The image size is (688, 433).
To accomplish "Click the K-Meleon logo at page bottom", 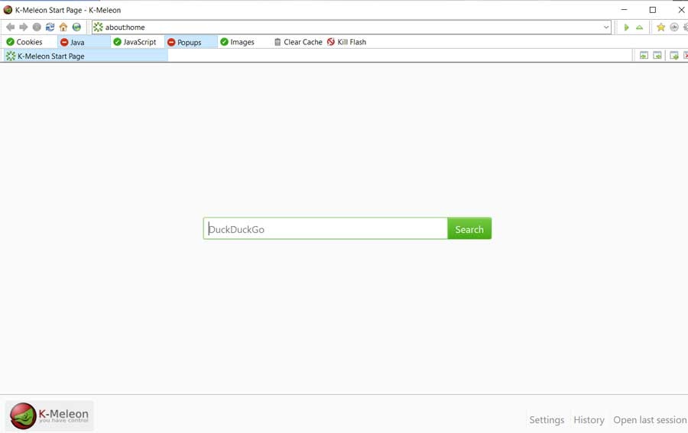I will point(49,415).
